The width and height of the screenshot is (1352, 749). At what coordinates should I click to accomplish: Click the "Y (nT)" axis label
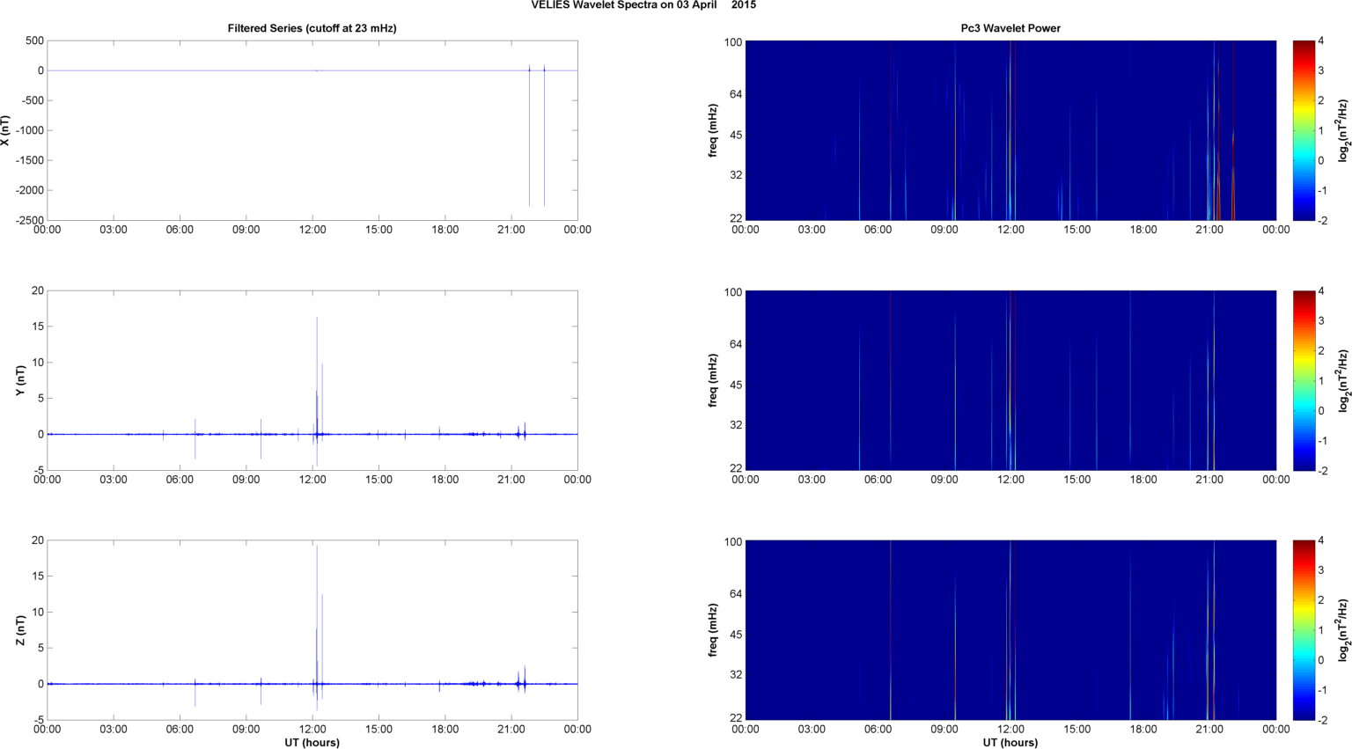click(20, 380)
